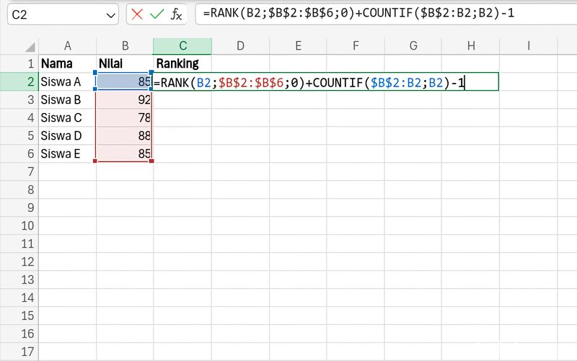The image size is (577, 361).
Task: Select column B header
Action: (125, 46)
